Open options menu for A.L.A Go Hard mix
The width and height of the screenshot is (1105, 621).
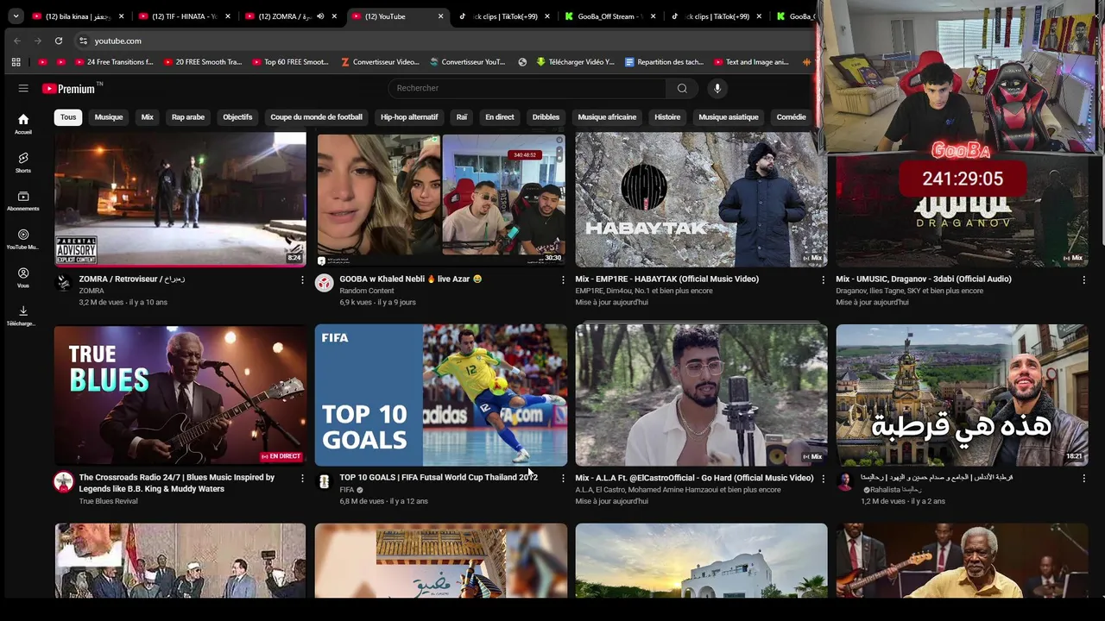tap(823, 478)
